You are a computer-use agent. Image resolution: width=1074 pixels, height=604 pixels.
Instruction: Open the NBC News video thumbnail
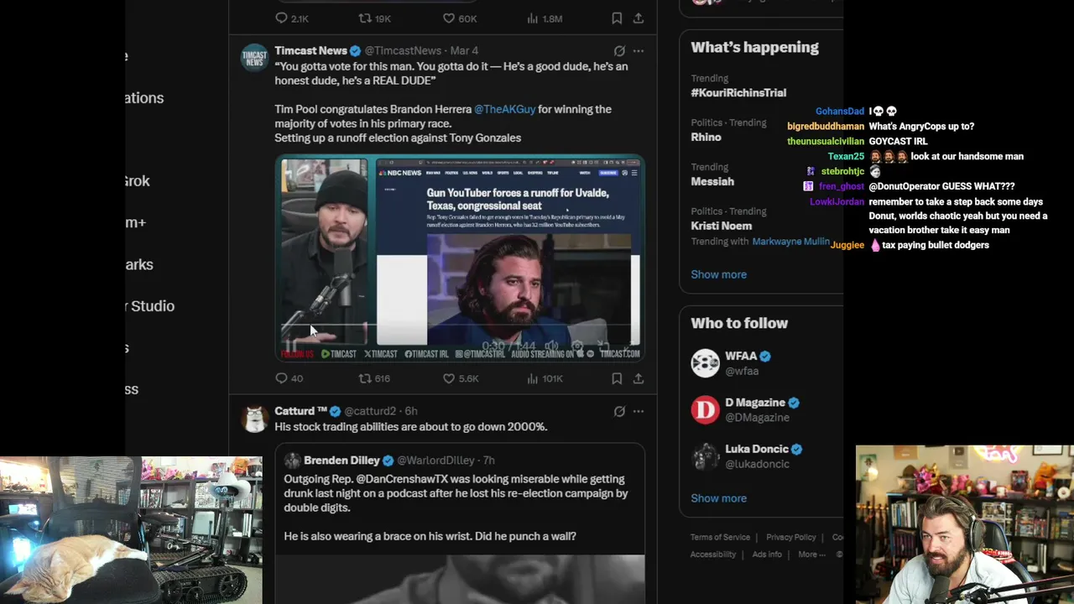[x=460, y=258]
